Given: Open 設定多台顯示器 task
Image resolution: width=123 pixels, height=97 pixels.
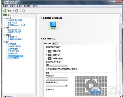Looking at the screenshot, I should [14, 58].
